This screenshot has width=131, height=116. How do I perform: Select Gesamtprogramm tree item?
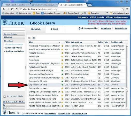[14, 44]
